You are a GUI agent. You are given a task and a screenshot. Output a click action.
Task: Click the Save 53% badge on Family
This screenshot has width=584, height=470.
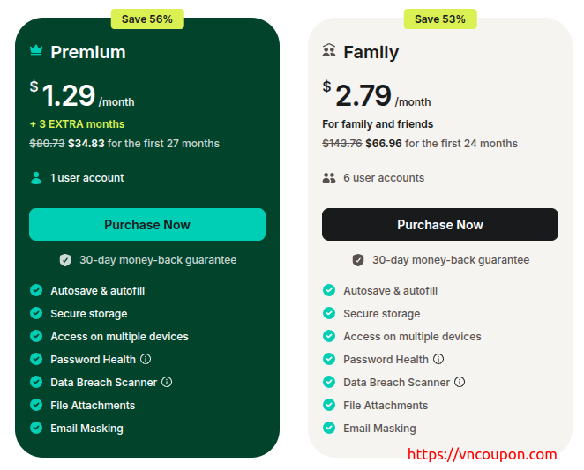coord(440,19)
